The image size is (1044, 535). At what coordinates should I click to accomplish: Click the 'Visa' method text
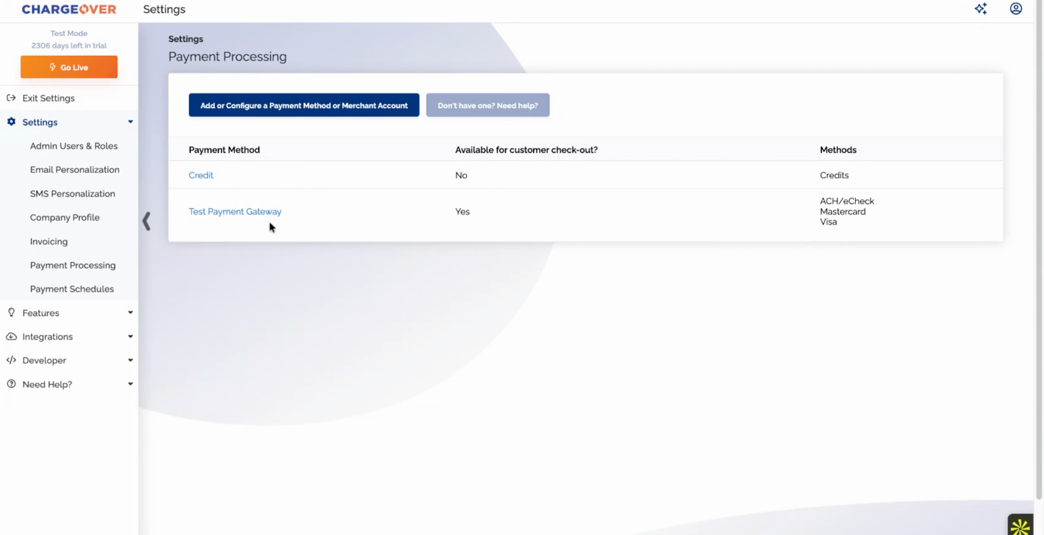[x=828, y=222]
